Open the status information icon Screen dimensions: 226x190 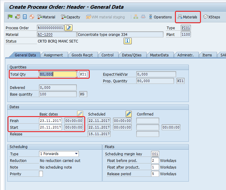tap(127, 41)
